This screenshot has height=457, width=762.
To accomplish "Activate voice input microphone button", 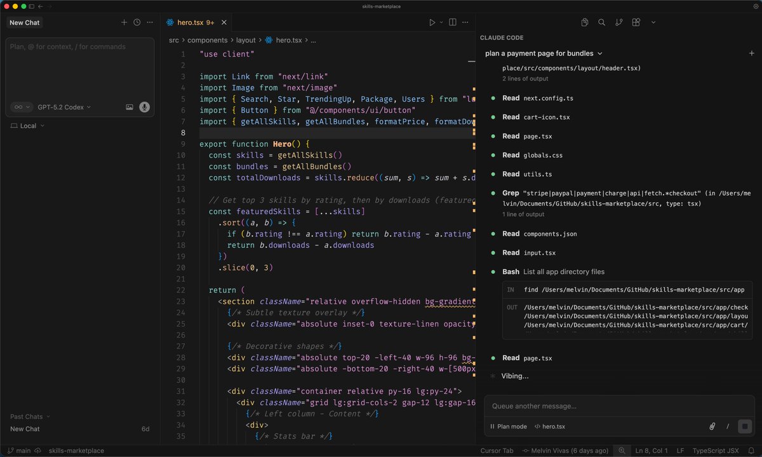I will coord(145,107).
